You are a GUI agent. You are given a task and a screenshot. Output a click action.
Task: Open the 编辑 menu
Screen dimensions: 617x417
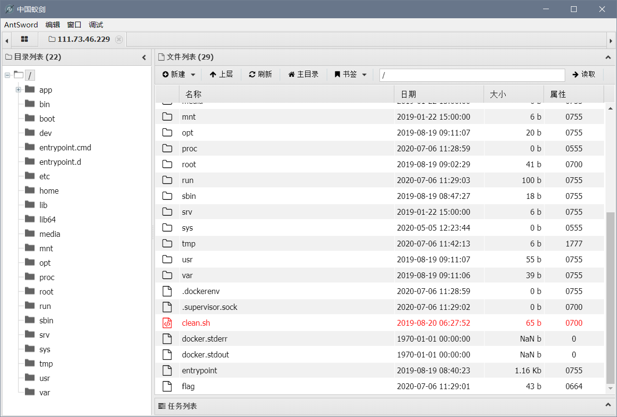click(x=53, y=25)
